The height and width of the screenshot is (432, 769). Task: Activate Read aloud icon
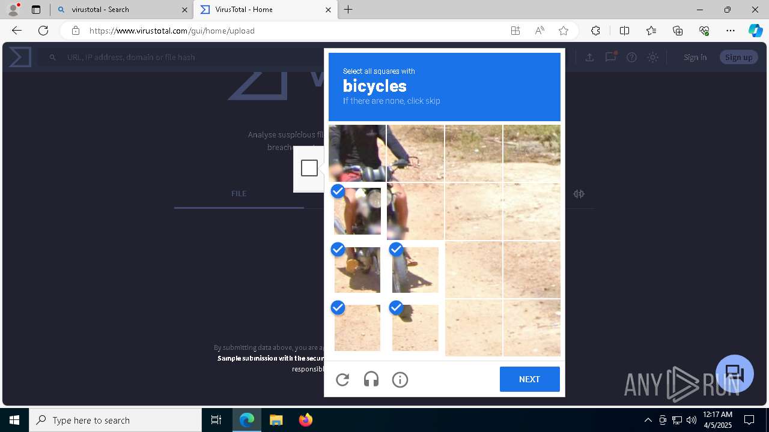click(540, 31)
